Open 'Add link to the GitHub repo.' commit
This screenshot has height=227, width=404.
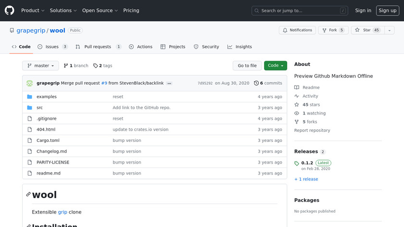(141, 108)
